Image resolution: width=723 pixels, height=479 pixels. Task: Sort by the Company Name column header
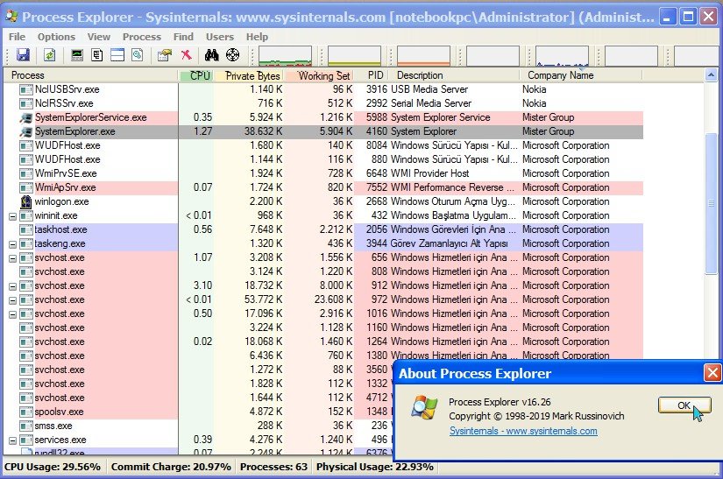click(581, 75)
